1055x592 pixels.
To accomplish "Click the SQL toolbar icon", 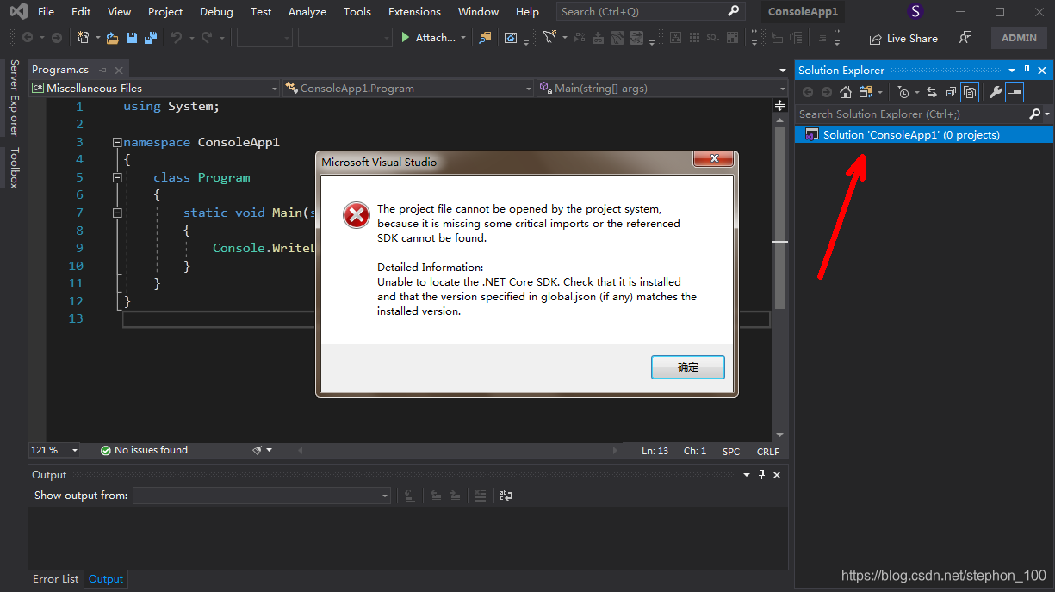I will click(x=712, y=38).
